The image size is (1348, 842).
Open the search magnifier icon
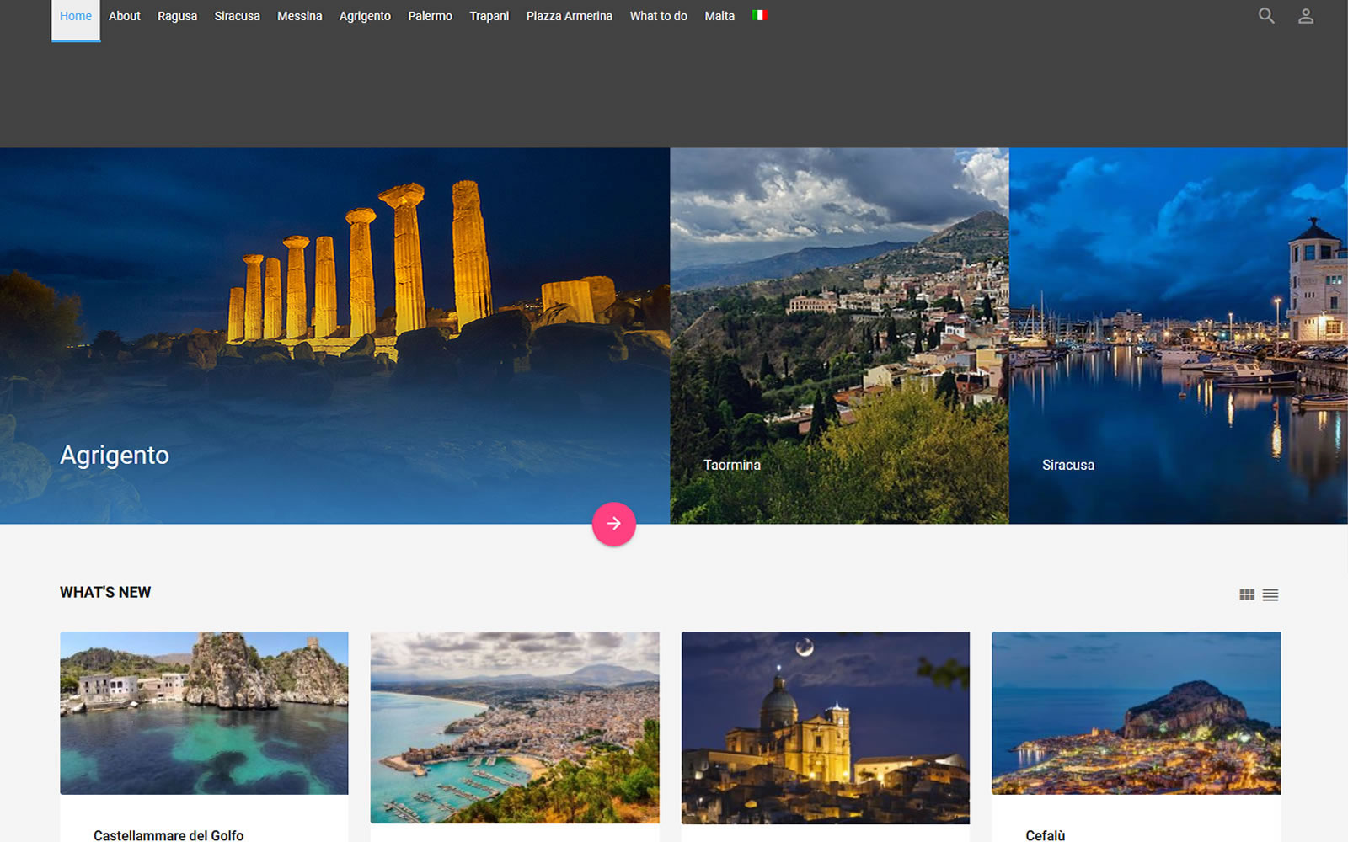pos(1265,16)
